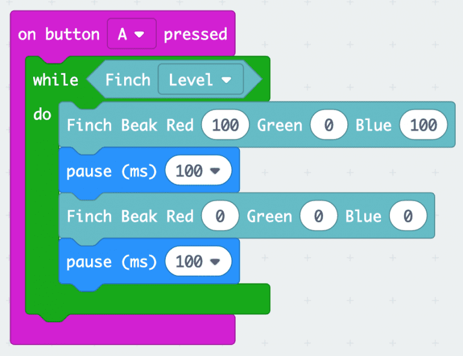Open the last pause (ms) dropdown in the loop
463x356 pixels.
point(199,262)
